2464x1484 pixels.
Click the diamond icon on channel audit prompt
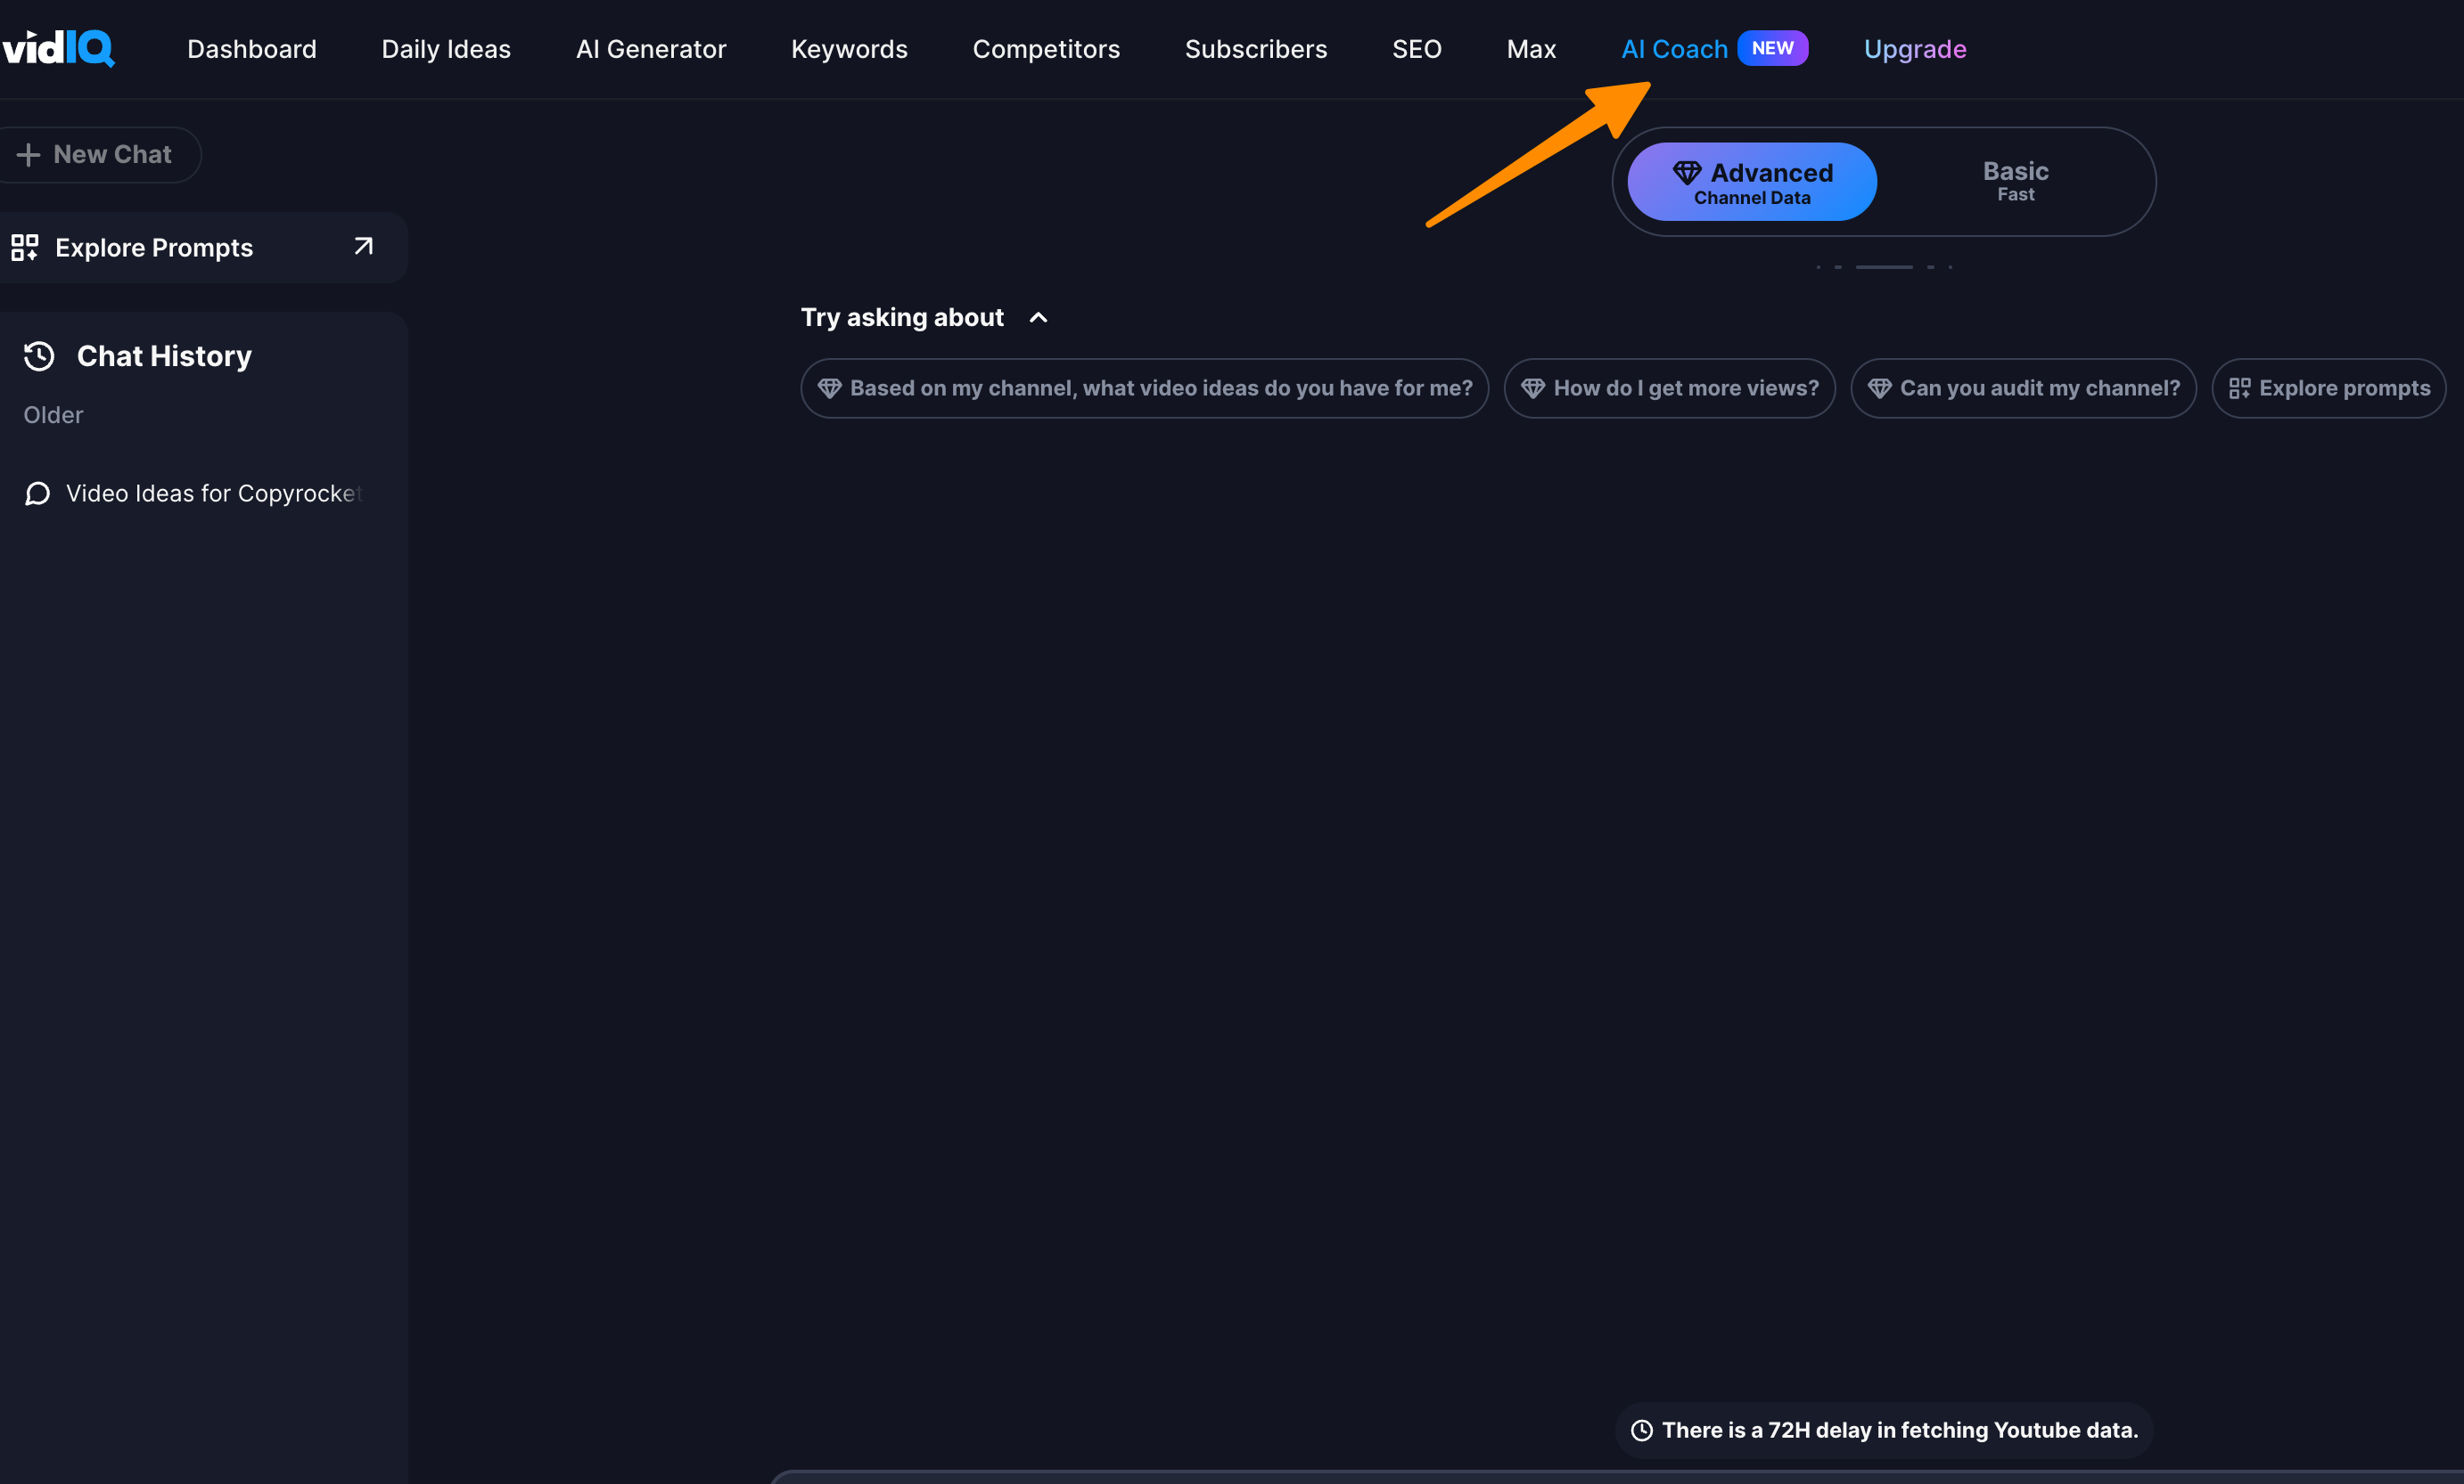pyautogui.click(x=1882, y=387)
